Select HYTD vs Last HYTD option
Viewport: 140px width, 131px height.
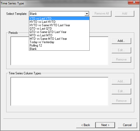(59, 22)
